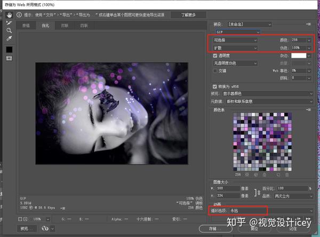Open the 预览 显示器颜色 dropdown
Viewport: 320px width, 237px height.
(x=267, y=94)
